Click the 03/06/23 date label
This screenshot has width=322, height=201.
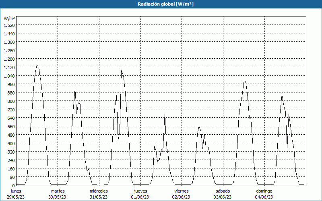[x=223, y=197]
